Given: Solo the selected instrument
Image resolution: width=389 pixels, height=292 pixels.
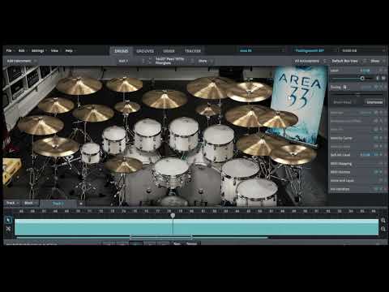Looking at the screenshot, I should [378, 78].
